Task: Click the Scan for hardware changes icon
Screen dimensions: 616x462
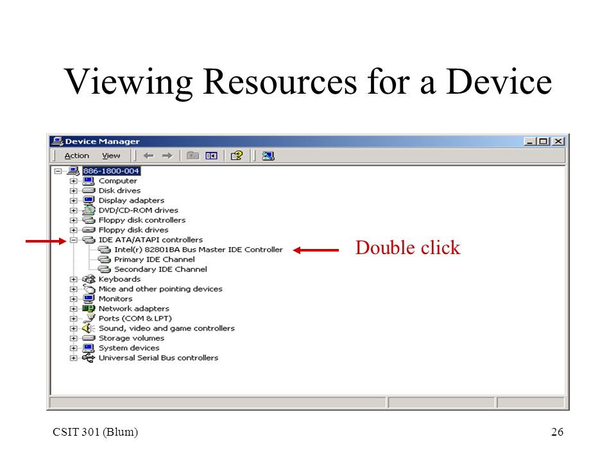Action: pyautogui.click(x=268, y=156)
